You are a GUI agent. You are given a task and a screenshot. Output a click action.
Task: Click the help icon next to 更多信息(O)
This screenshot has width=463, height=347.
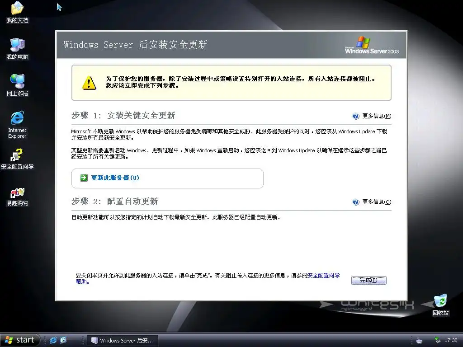pos(356,202)
